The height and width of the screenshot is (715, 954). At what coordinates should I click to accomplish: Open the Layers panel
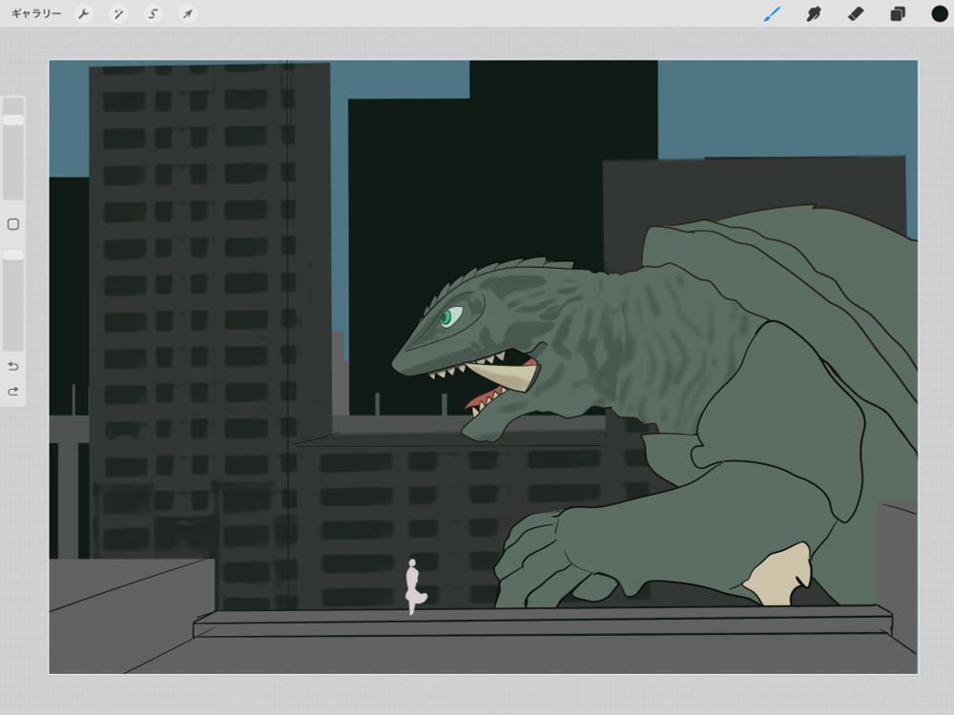(x=898, y=14)
